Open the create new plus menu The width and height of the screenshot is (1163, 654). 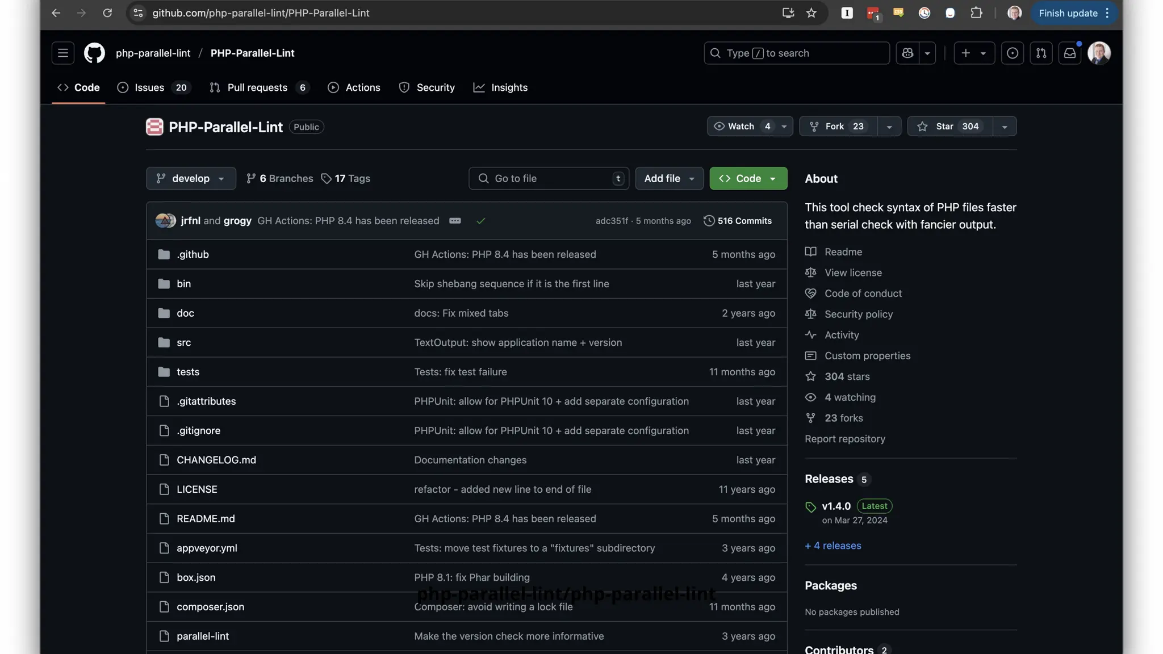974,53
